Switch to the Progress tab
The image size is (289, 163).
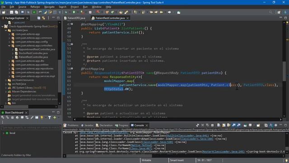[x=121, y=125]
